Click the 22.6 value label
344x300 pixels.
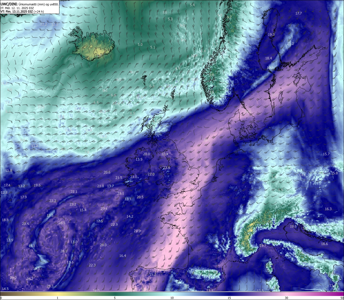click(x=167, y=168)
